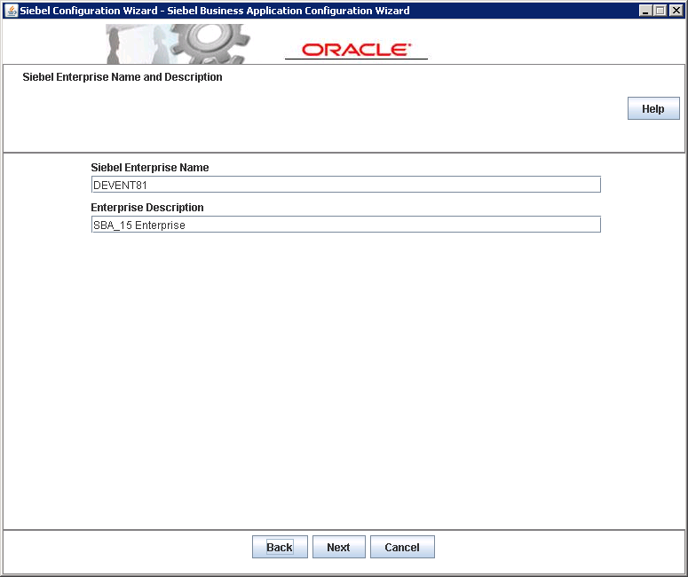Click the Java icon in title bar
688x577 pixels.
(x=12, y=10)
